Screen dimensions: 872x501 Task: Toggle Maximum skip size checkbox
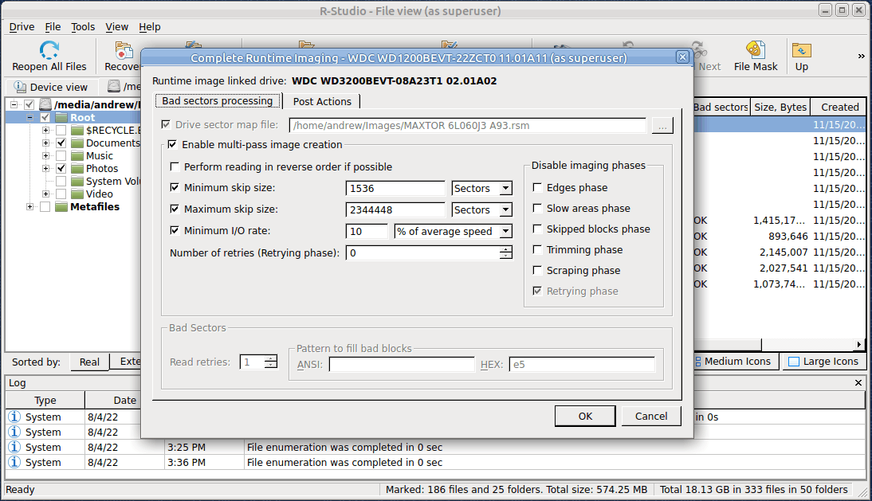coord(175,209)
